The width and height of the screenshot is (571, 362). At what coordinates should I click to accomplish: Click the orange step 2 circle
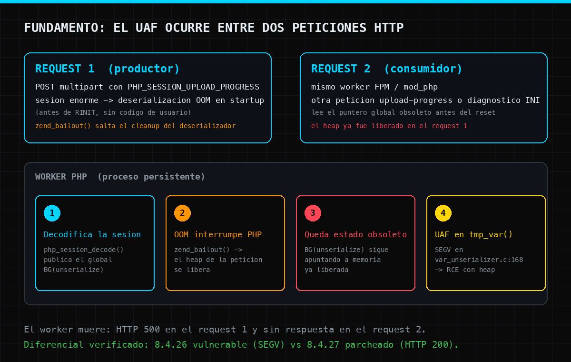click(182, 213)
